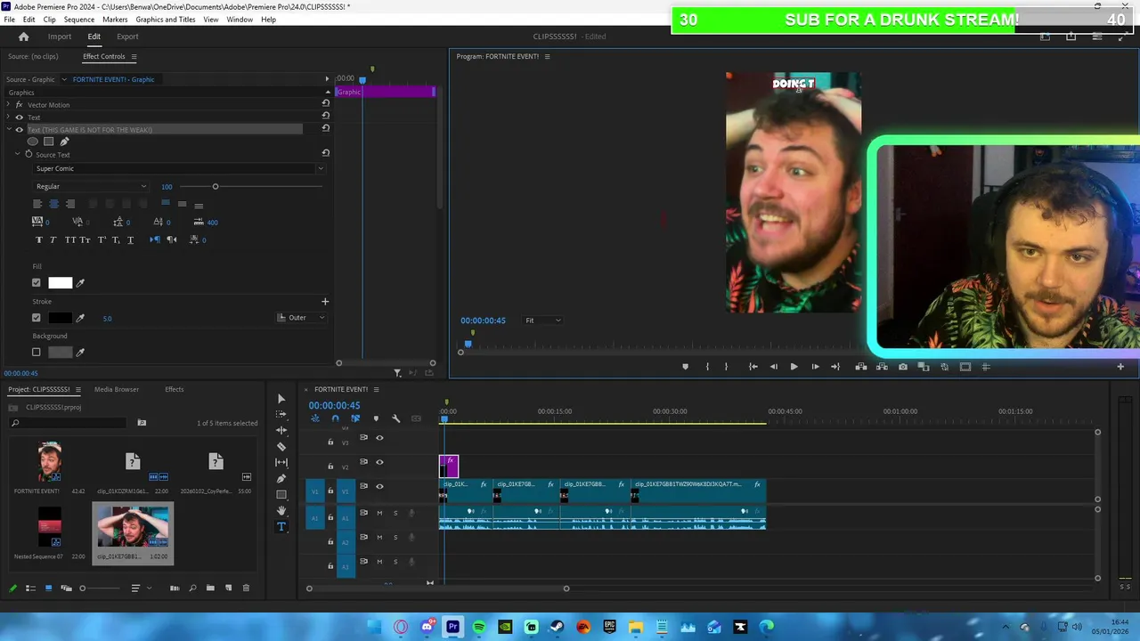The width and height of the screenshot is (1140, 641).
Task: Hide V2 track output eye
Action: tap(379, 462)
